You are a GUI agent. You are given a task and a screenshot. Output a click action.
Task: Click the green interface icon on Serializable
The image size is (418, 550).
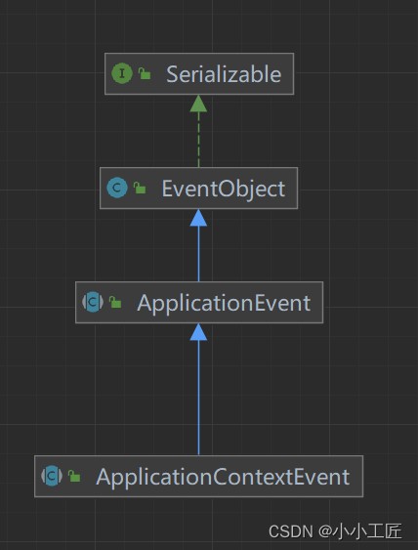[x=122, y=74]
